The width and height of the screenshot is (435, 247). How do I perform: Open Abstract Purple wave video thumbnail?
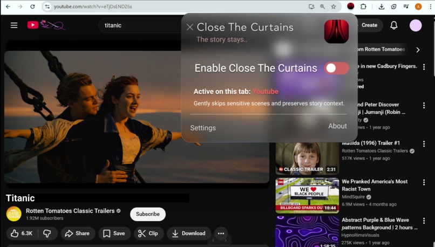click(307, 232)
